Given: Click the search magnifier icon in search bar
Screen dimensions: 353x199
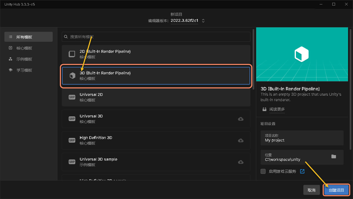Looking at the screenshot, I should pos(66,36).
